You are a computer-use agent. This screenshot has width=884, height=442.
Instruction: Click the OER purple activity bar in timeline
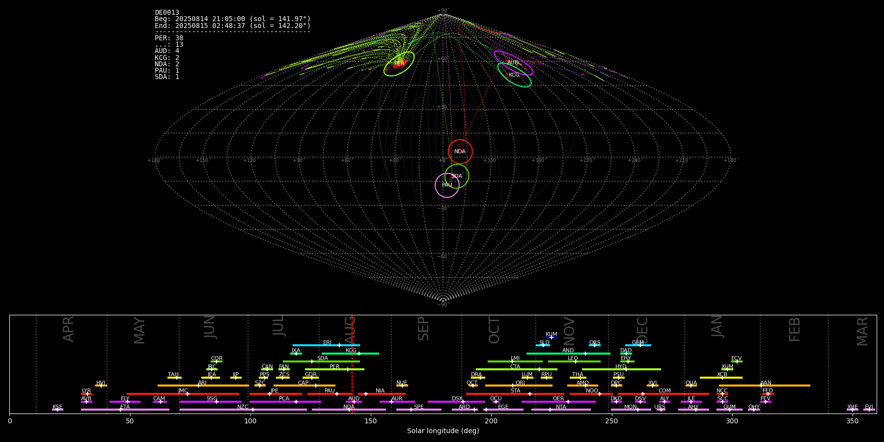[558, 402]
